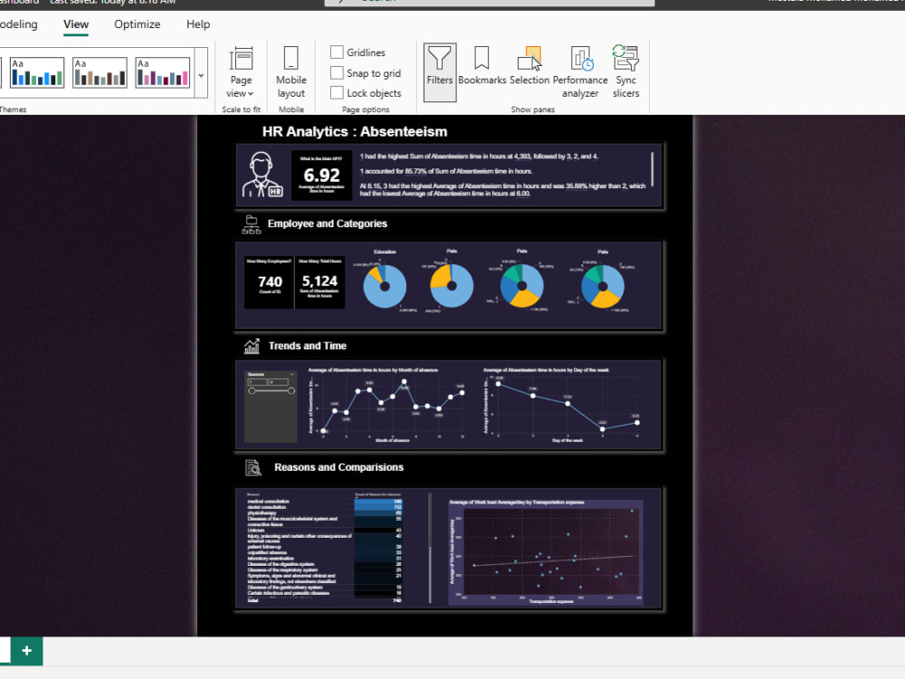Switch to Mobile layout view
The height and width of the screenshot is (679, 905).
click(x=291, y=72)
